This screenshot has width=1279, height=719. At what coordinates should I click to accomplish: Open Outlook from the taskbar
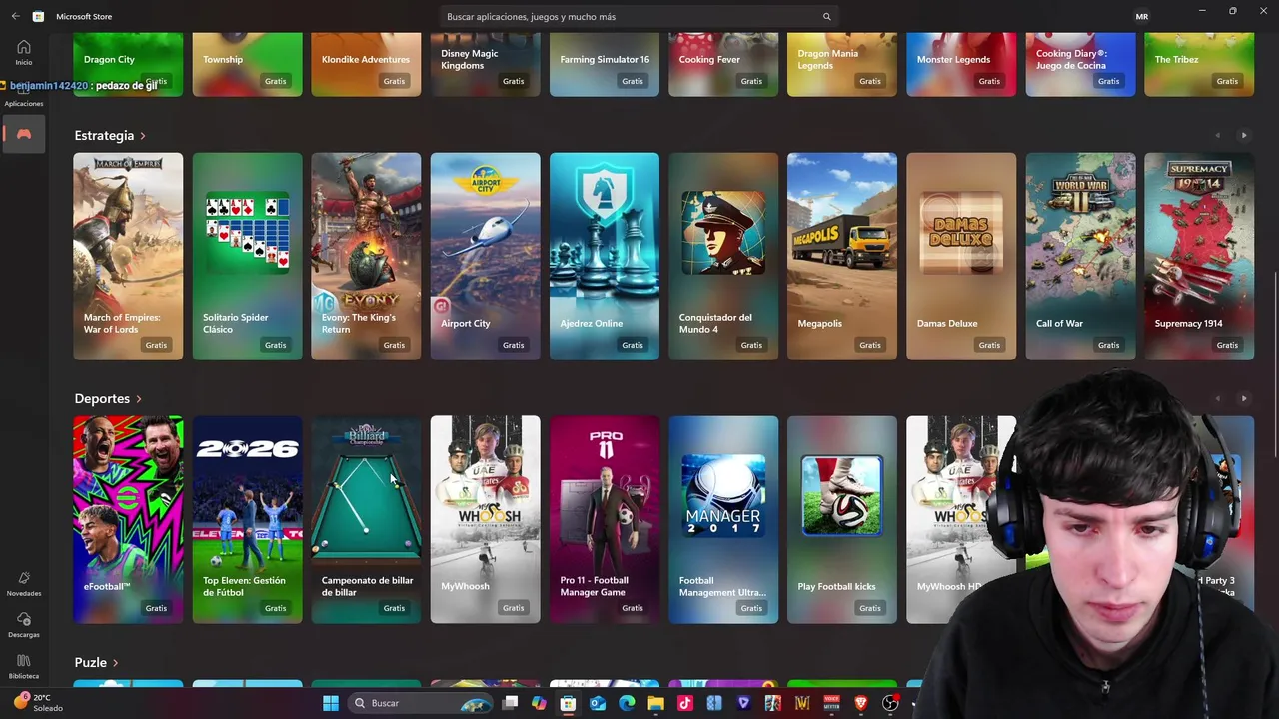(598, 703)
